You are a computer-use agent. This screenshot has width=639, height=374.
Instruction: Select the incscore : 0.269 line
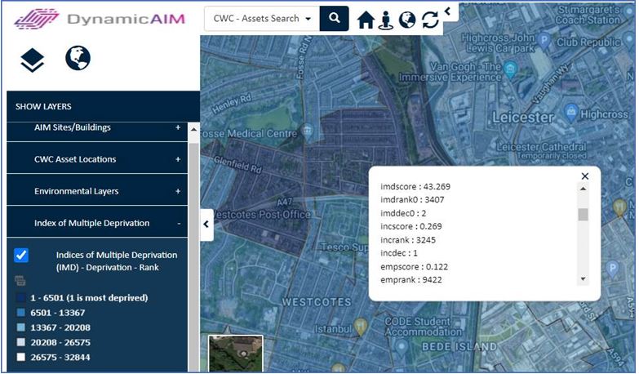click(410, 226)
